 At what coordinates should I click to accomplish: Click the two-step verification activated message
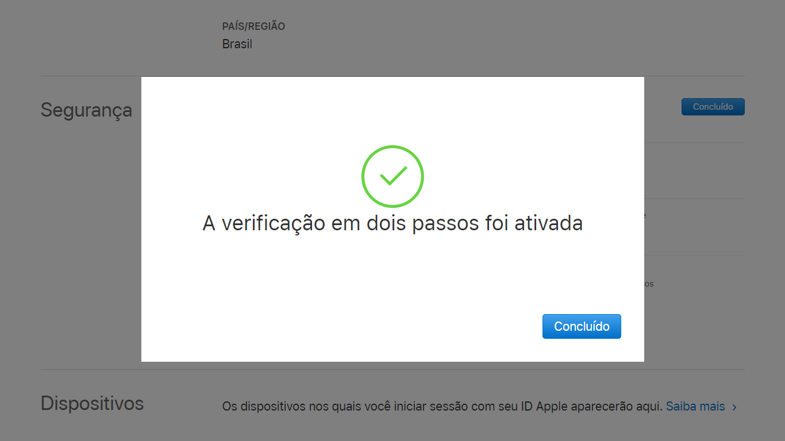click(x=392, y=223)
